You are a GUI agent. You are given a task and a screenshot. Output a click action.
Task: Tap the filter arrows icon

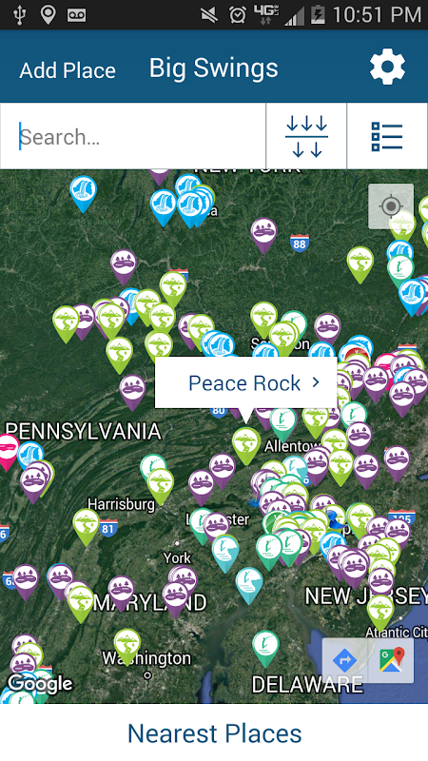[x=306, y=136]
